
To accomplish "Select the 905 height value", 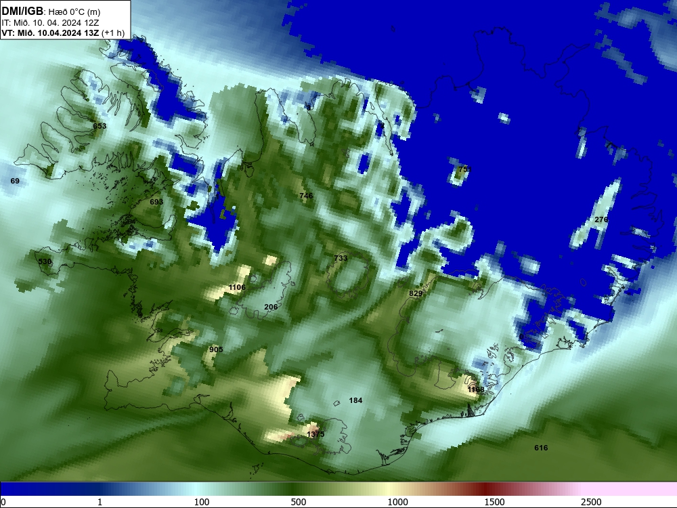I will pos(217,350).
